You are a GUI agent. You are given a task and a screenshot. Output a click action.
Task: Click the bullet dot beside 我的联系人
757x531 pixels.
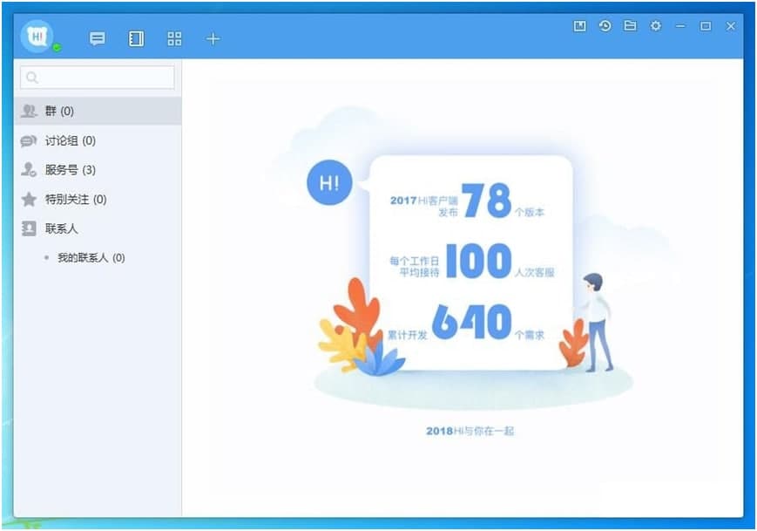46,258
